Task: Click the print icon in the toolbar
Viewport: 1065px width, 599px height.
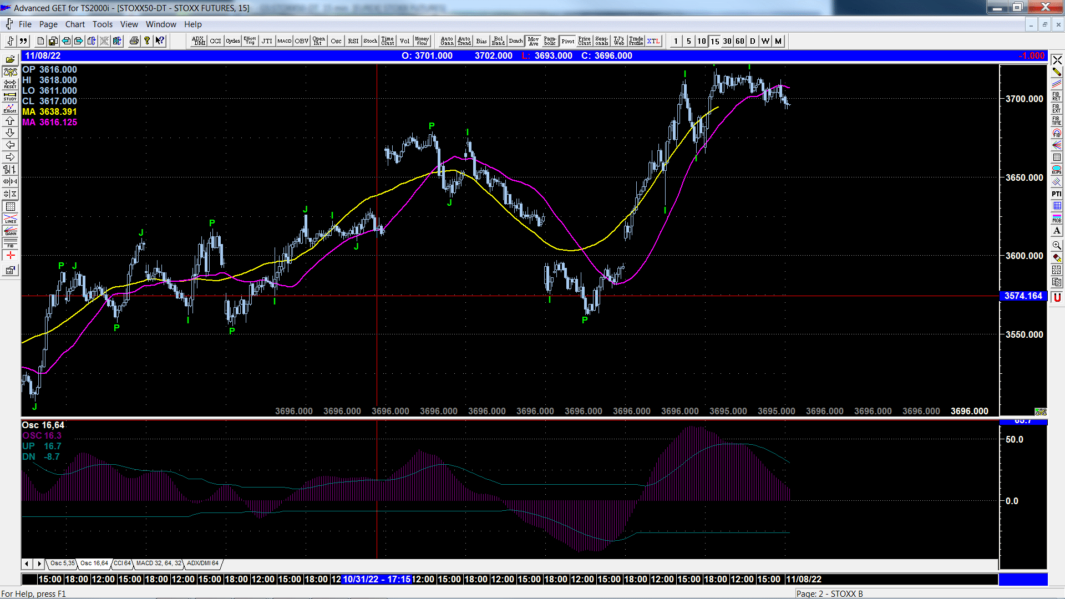Action: click(134, 41)
